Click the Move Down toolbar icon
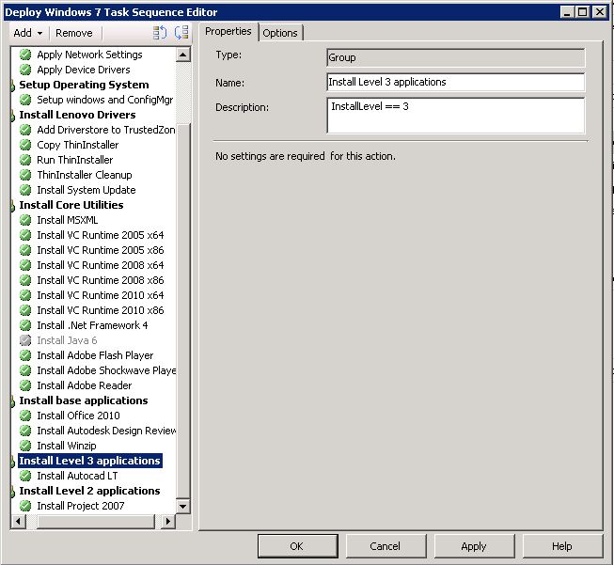Screen dimensions: 614x565 point(181,33)
